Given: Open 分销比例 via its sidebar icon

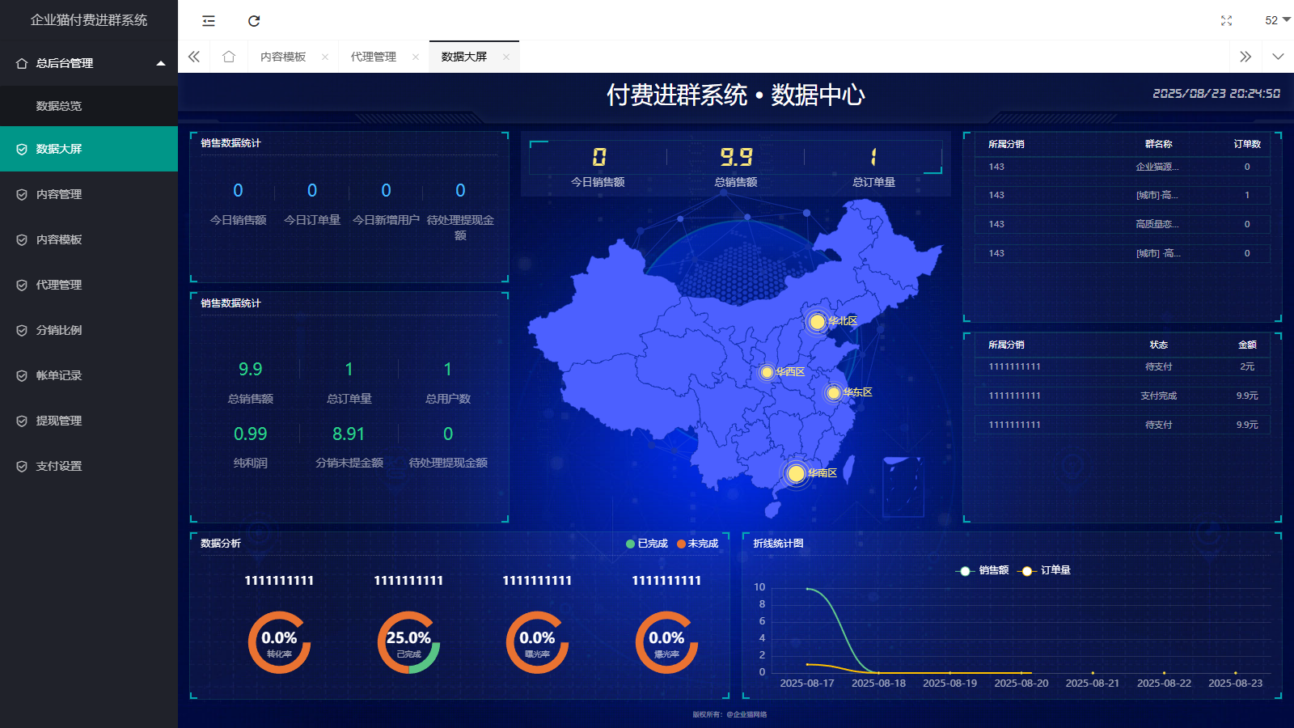Looking at the screenshot, I should [22, 330].
